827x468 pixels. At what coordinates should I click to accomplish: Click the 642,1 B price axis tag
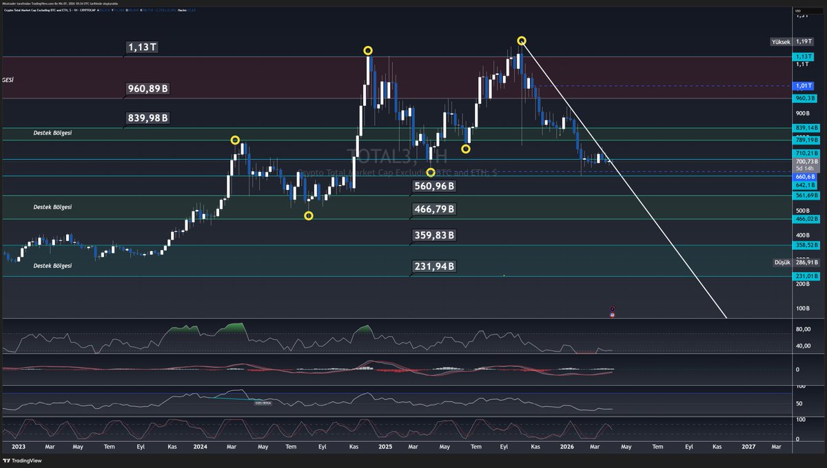point(806,185)
